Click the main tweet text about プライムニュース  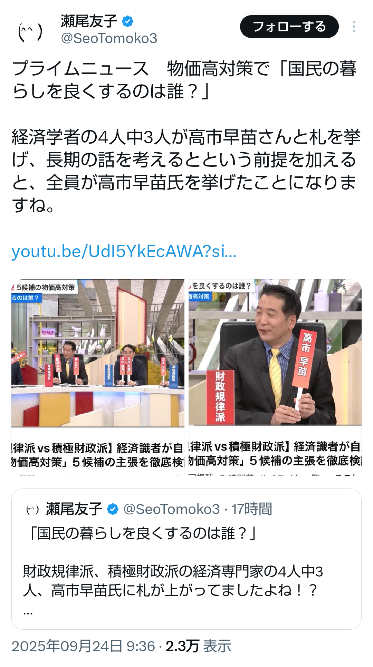tap(186, 137)
